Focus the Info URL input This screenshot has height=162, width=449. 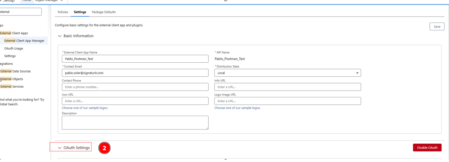288,87
